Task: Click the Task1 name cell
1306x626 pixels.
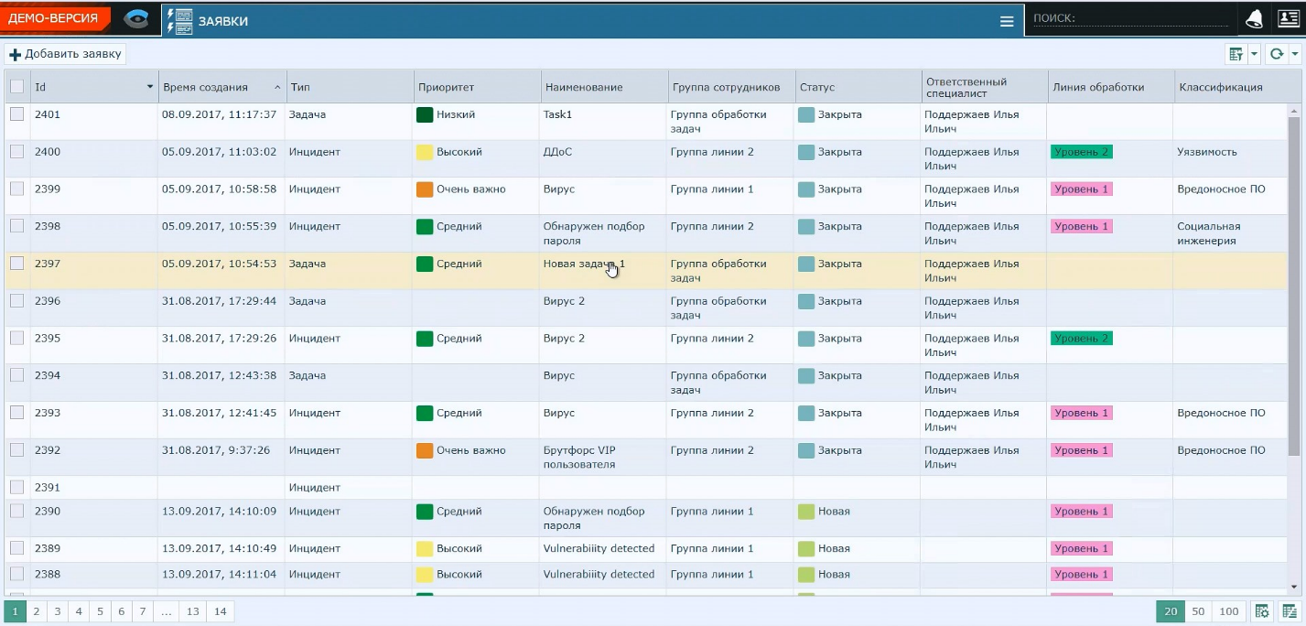Action: pos(603,122)
